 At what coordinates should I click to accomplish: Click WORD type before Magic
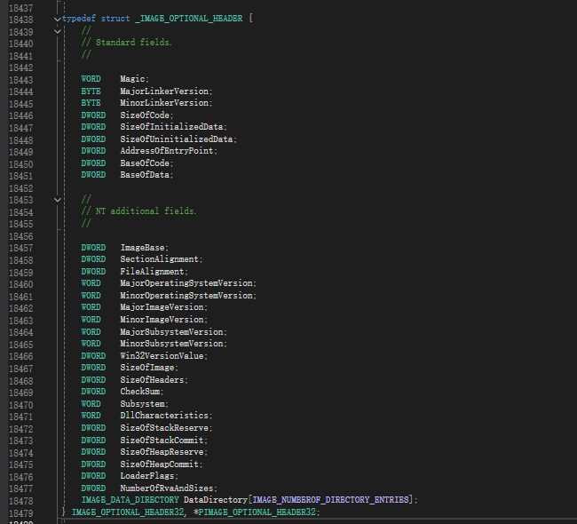click(x=91, y=79)
